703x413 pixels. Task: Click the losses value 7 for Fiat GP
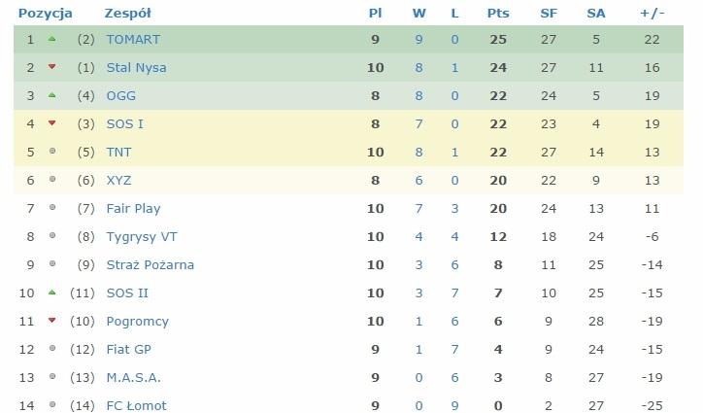coord(454,349)
